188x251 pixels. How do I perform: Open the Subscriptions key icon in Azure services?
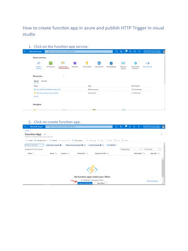pos(87,63)
